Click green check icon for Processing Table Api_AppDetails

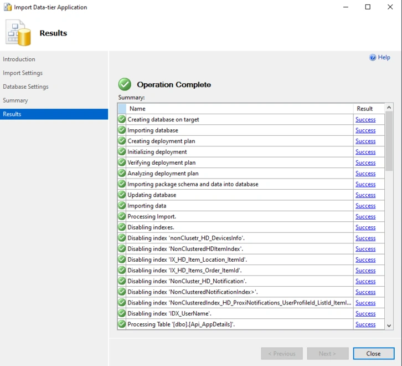click(122, 324)
